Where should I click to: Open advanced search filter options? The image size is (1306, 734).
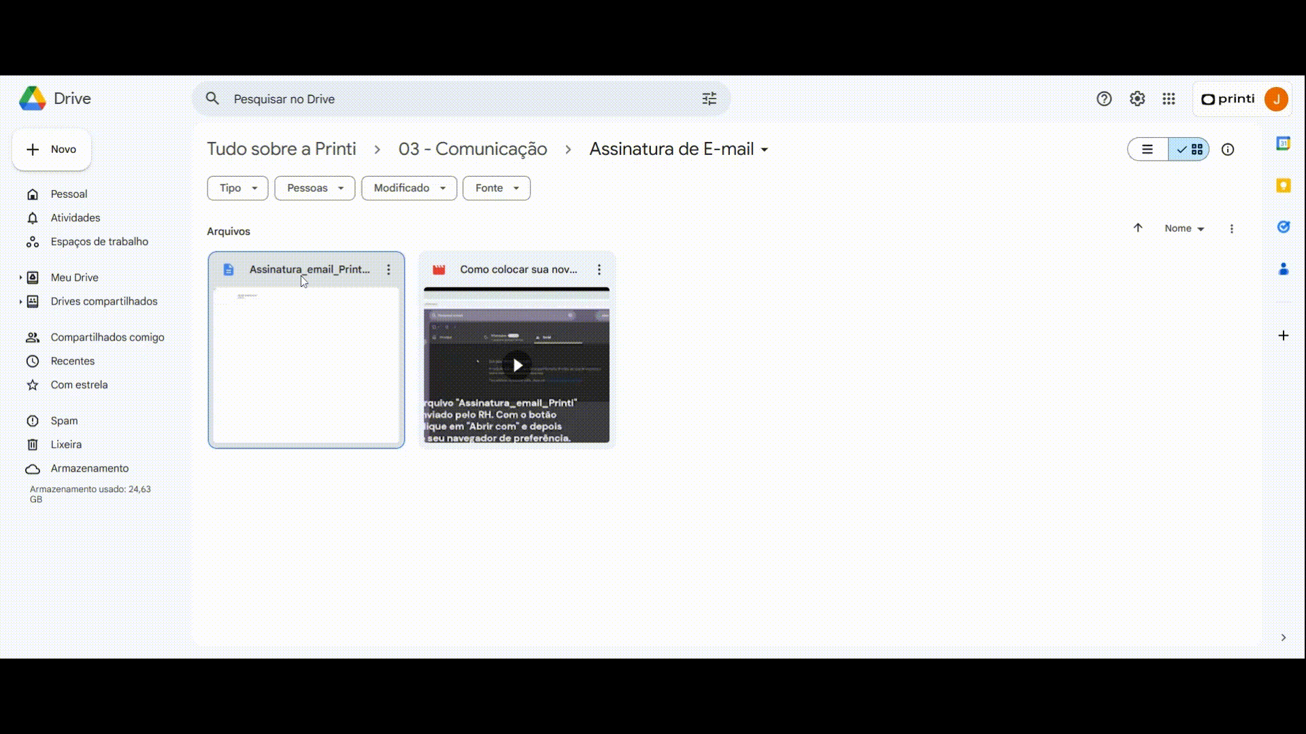[709, 99]
